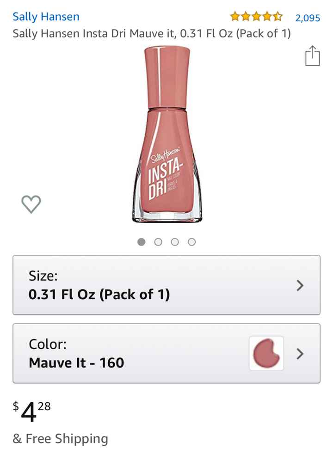Click the product title text
The height and width of the screenshot is (450, 333).
pyautogui.click(x=152, y=34)
